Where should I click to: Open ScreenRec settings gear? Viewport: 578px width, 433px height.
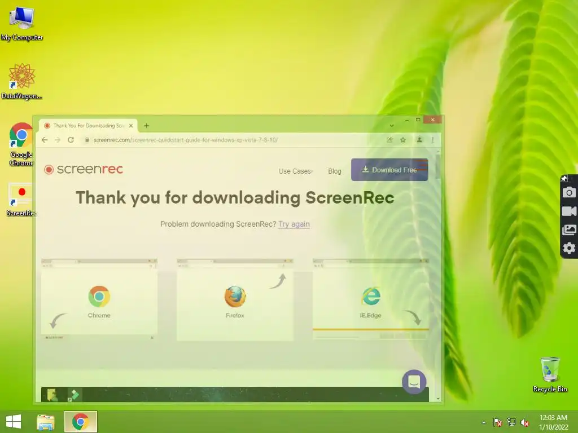pyautogui.click(x=569, y=248)
